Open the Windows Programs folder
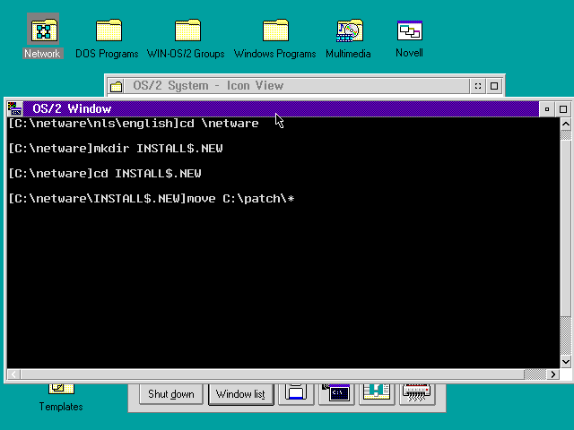Viewport: 574px width, 430px height. point(275,30)
